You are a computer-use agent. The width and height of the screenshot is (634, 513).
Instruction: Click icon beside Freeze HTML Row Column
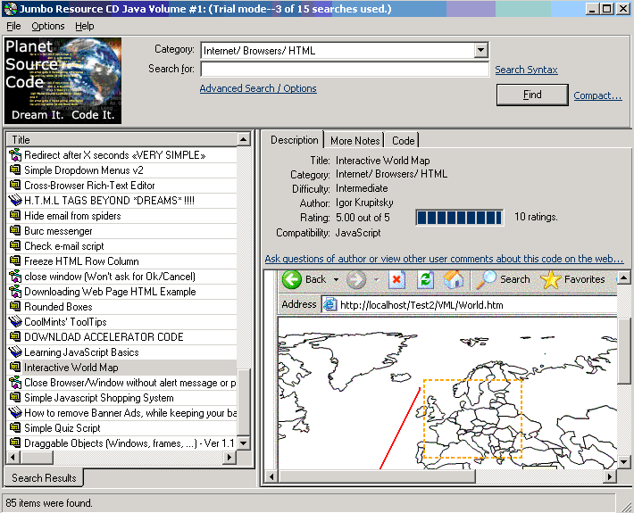click(15, 261)
